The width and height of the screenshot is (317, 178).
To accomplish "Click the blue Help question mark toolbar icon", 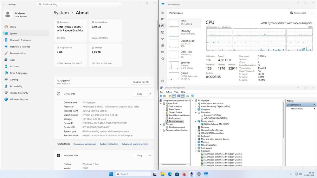I will pos(178,96).
